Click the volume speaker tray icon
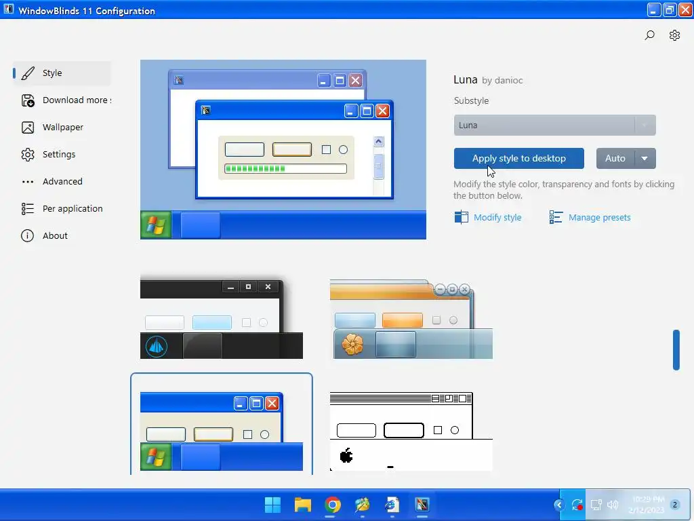The height and width of the screenshot is (521, 694). 613,505
